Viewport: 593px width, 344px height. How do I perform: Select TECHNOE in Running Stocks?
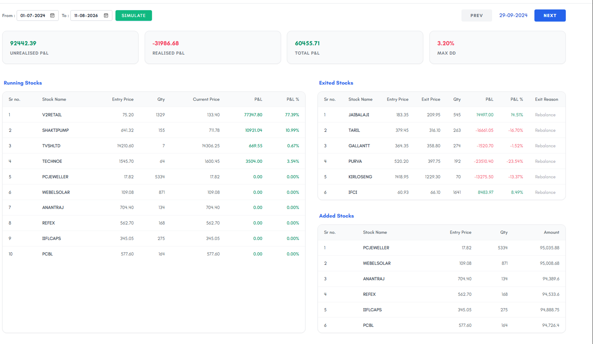tap(52, 161)
